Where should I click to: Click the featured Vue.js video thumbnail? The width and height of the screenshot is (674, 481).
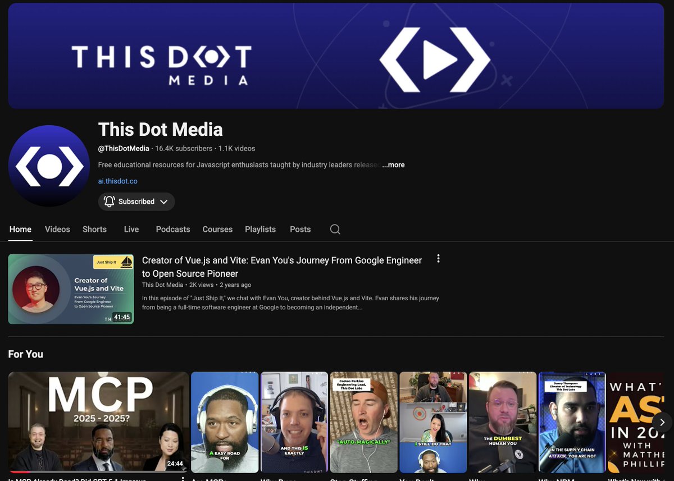[x=71, y=289]
